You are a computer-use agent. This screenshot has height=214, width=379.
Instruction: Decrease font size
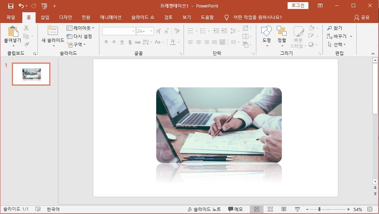166,31
